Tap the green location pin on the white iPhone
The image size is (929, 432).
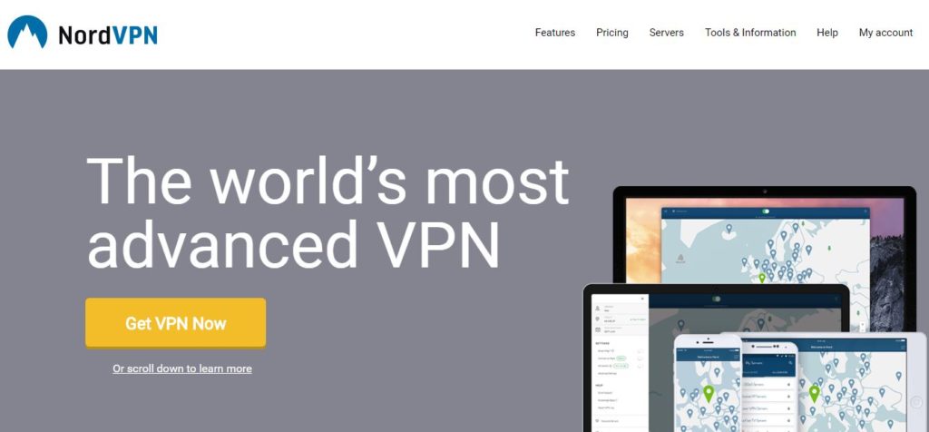tap(708, 394)
